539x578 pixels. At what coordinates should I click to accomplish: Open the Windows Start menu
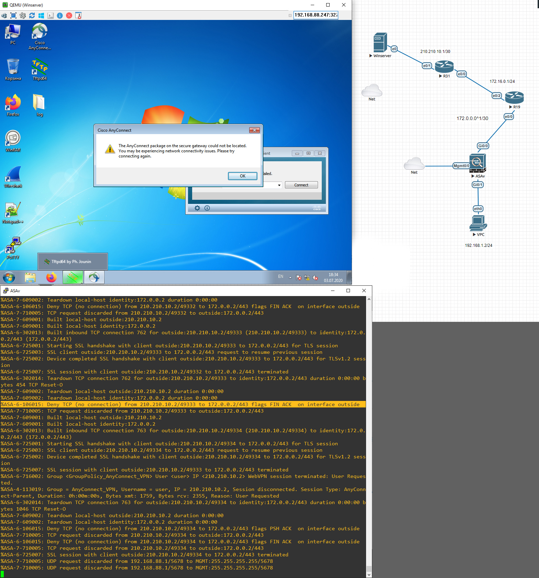(x=9, y=277)
